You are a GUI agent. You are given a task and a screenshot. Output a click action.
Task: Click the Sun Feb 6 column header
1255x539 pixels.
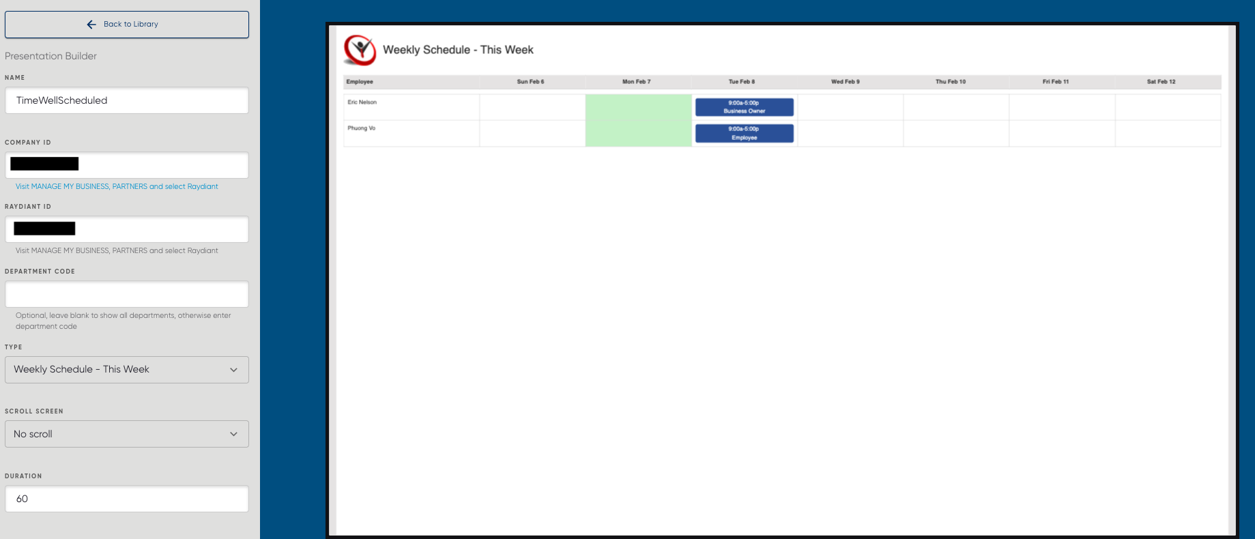tap(530, 82)
